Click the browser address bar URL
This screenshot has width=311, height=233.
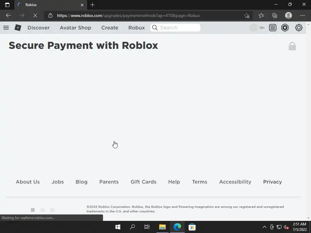[x=128, y=15]
